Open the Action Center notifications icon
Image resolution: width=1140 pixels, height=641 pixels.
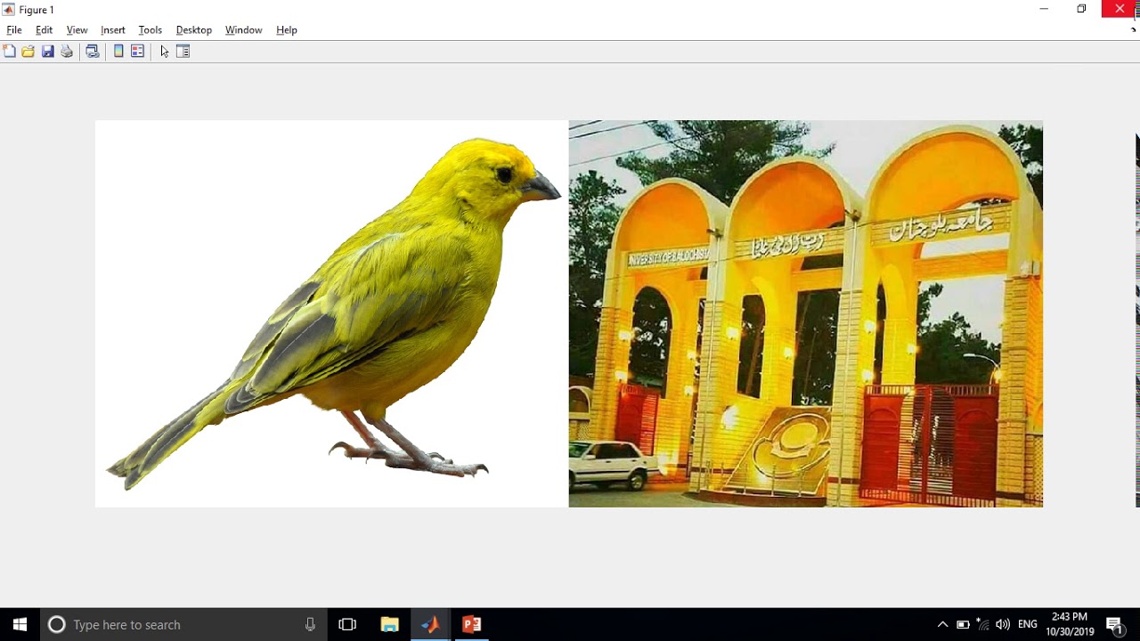point(1114,625)
